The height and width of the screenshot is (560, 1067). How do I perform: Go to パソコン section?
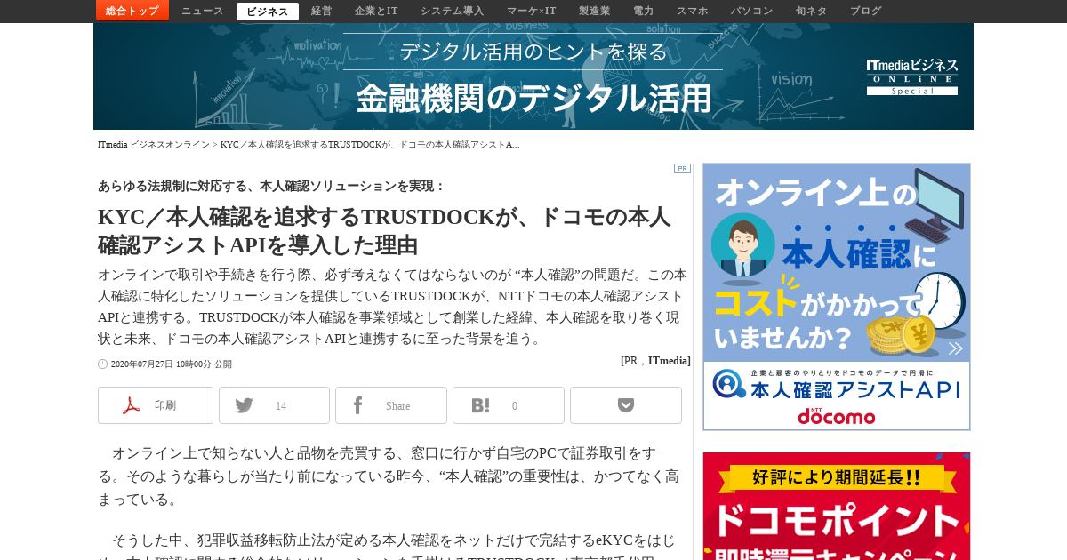coord(752,11)
